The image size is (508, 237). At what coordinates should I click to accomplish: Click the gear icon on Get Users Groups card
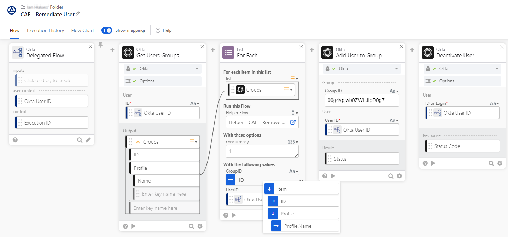200,226
